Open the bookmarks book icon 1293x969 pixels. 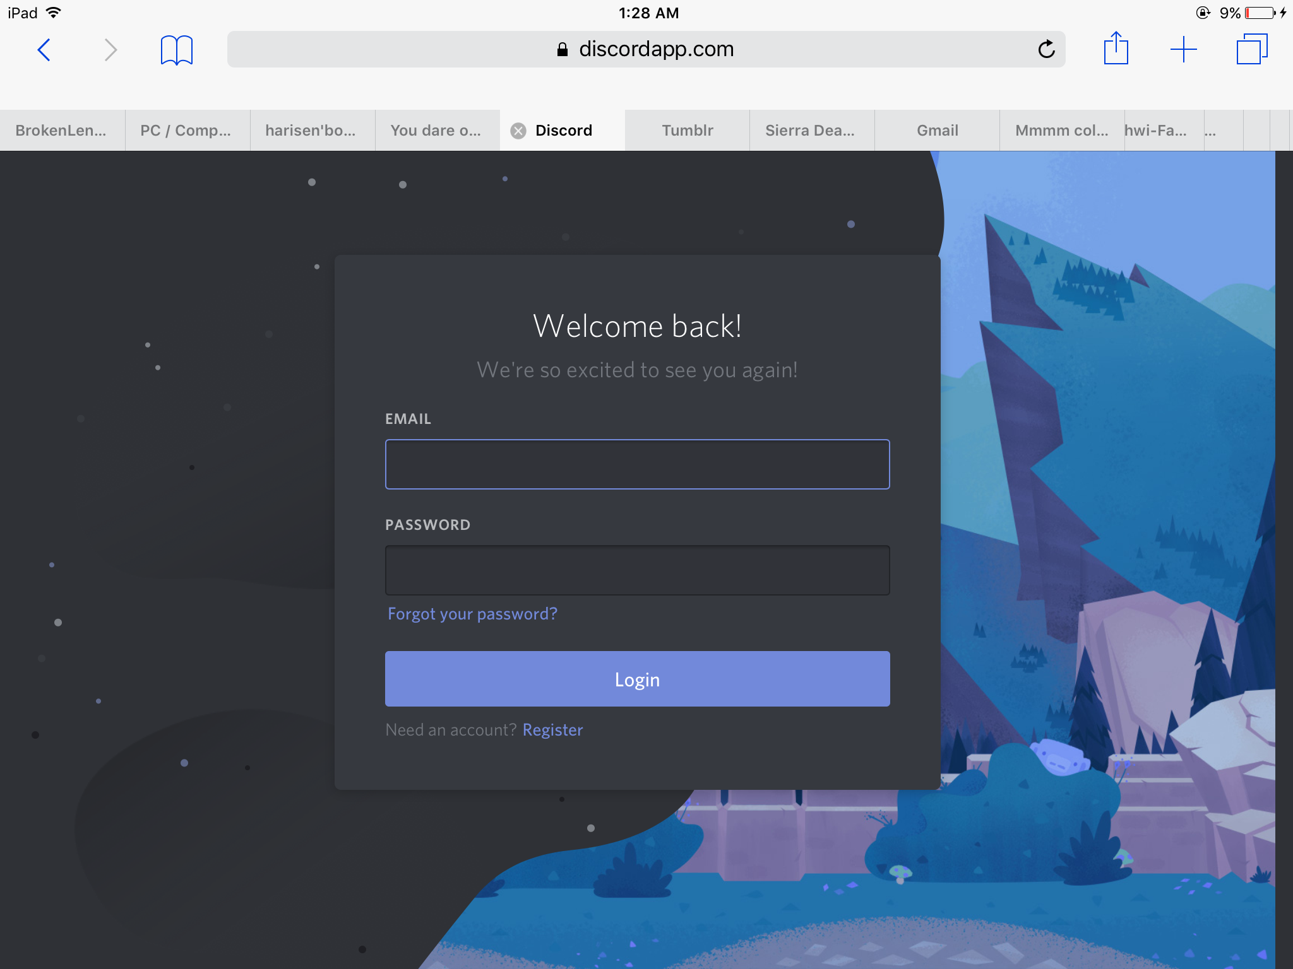pyautogui.click(x=177, y=50)
